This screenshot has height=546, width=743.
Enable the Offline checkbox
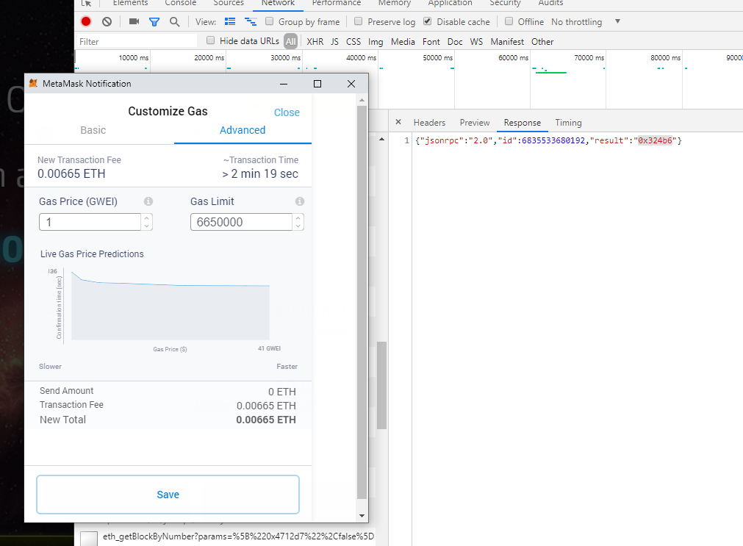[509, 21]
